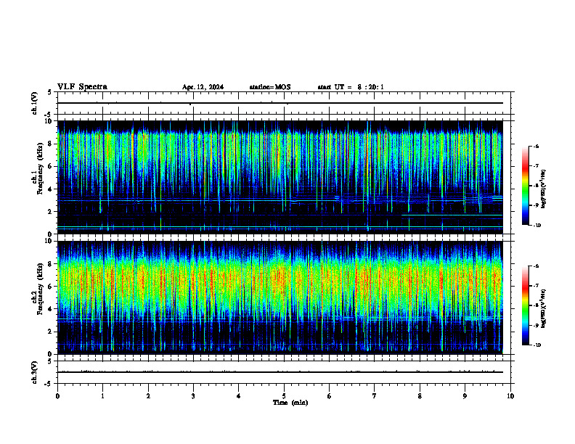Click the "-10" tick on ch.1 color bar
Viewport: 575px width, 444px height.
click(x=537, y=226)
